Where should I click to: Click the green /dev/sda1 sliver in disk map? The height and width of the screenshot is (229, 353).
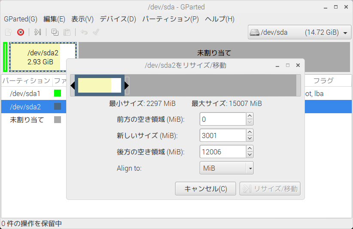point(5,57)
